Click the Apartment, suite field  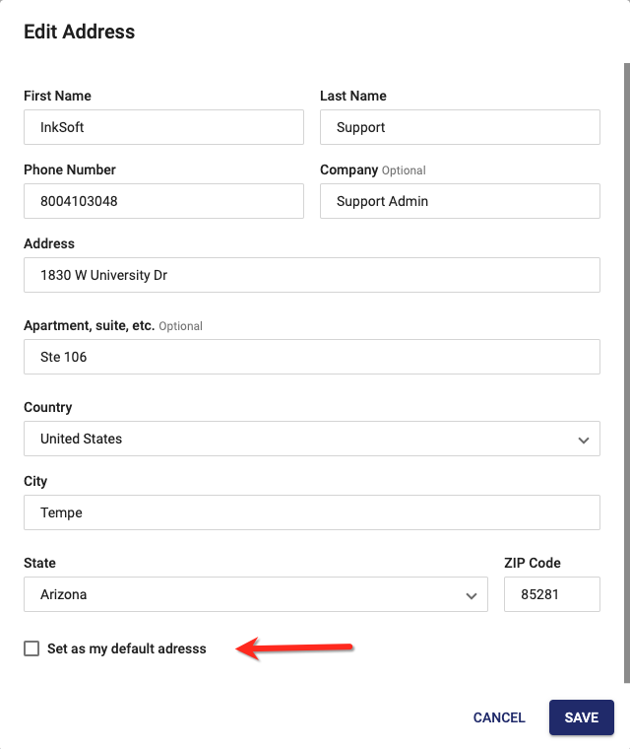click(311, 357)
